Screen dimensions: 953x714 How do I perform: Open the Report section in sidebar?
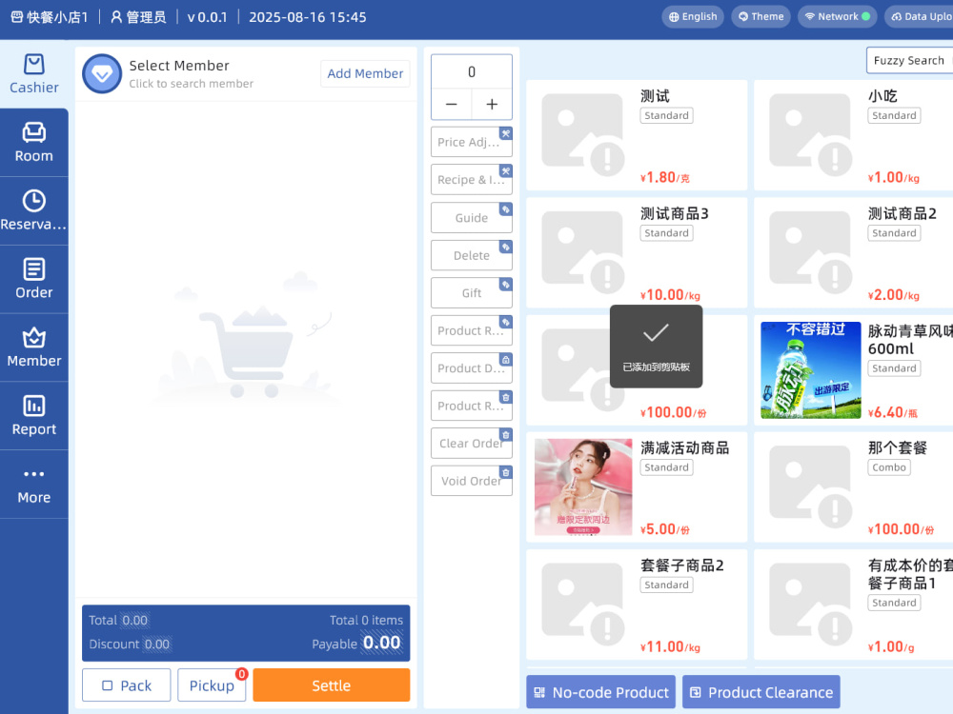(34, 416)
